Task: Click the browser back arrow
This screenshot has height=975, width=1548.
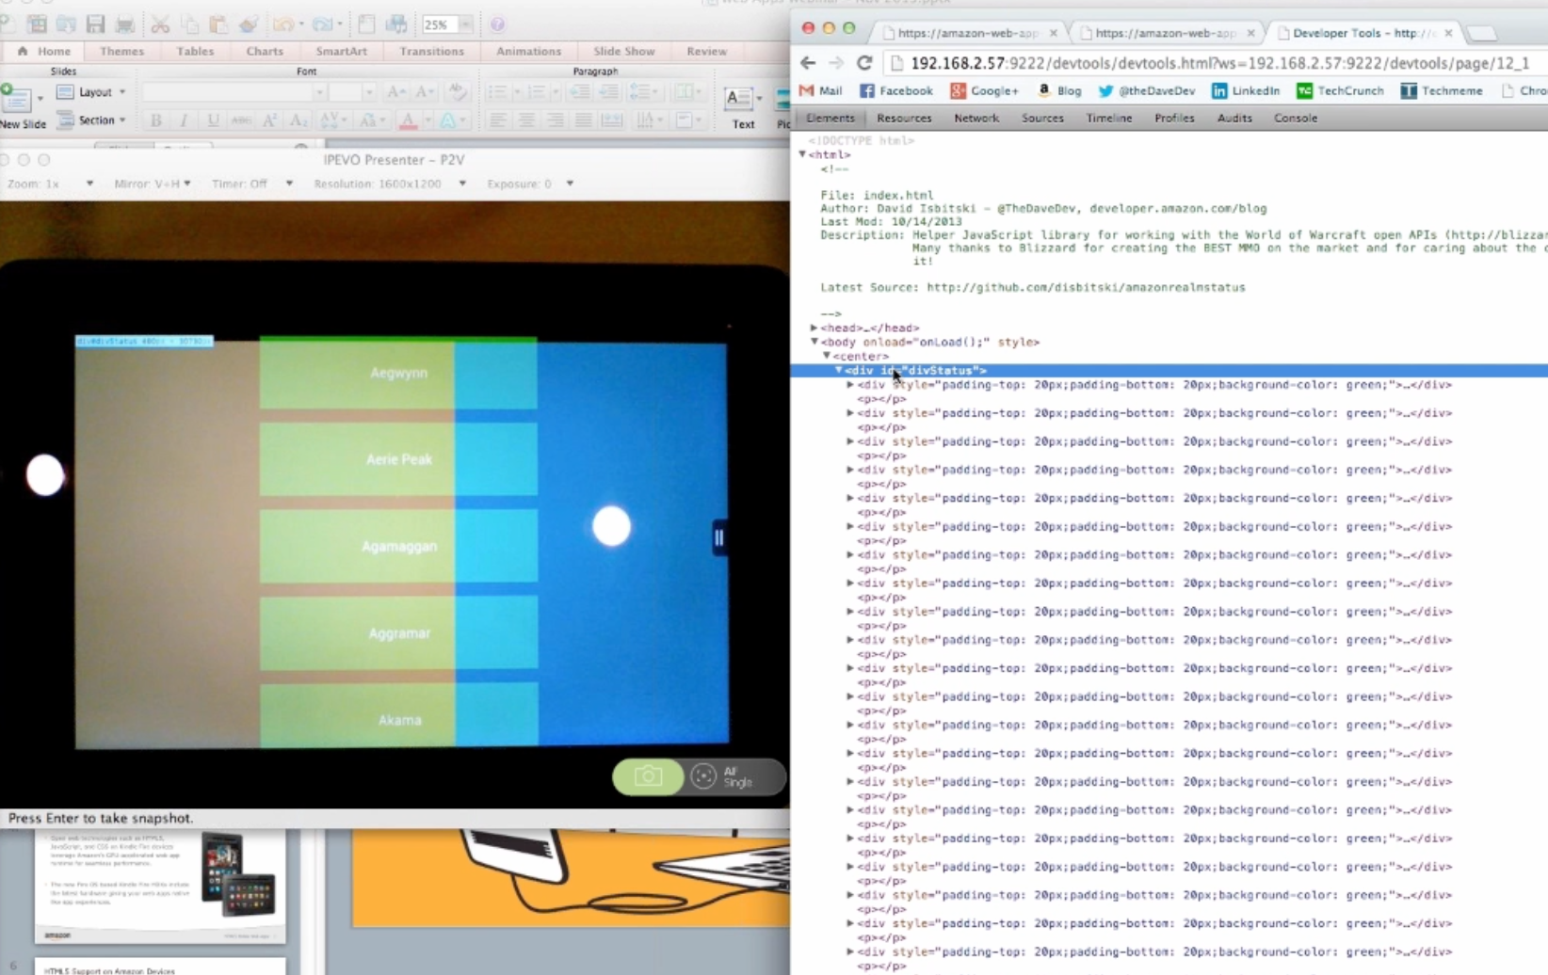Action: pyautogui.click(x=808, y=63)
